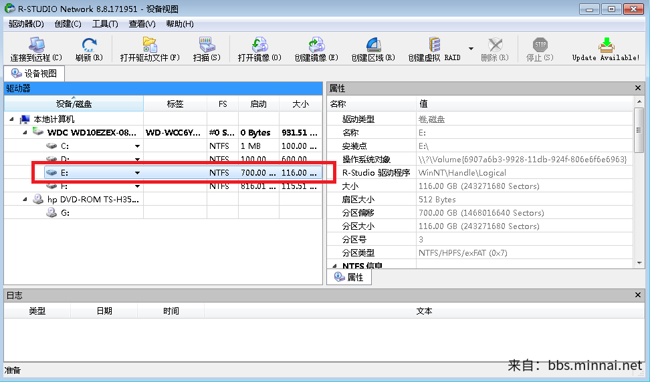Select the G: DVD-ROM volume
The image size is (650, 382).
click(64, 213)
